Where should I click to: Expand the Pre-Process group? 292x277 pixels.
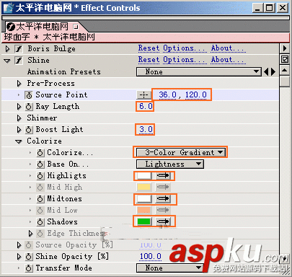(19, 84)
